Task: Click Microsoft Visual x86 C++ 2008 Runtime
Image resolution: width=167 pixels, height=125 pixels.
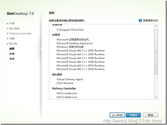Action: point(81,62)
